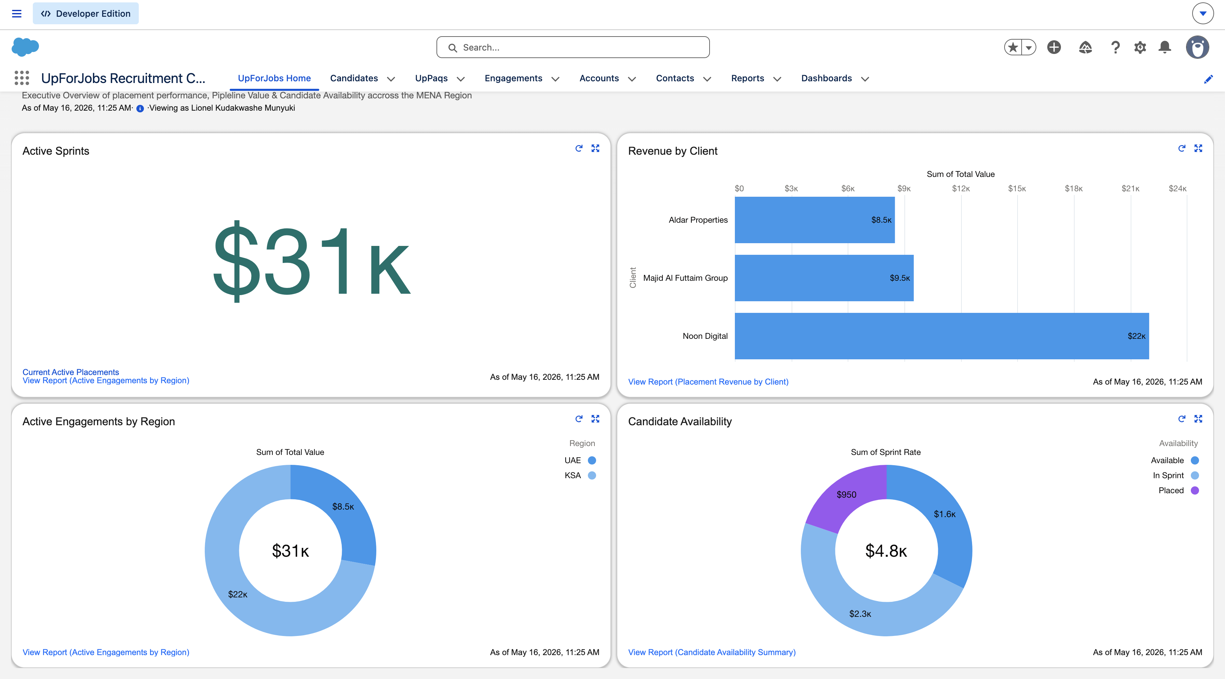Click the Developer Edition badge
The height and width of the screenshot is (679, 1225).
(85, 13)
